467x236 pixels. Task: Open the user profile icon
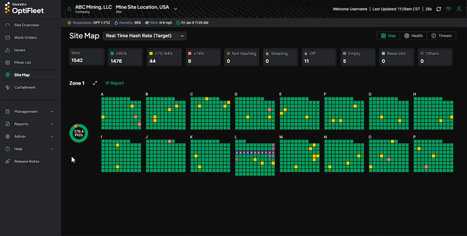459,9
